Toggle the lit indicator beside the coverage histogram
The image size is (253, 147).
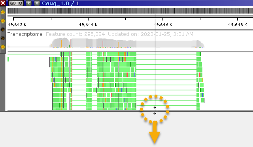point(3,47)
